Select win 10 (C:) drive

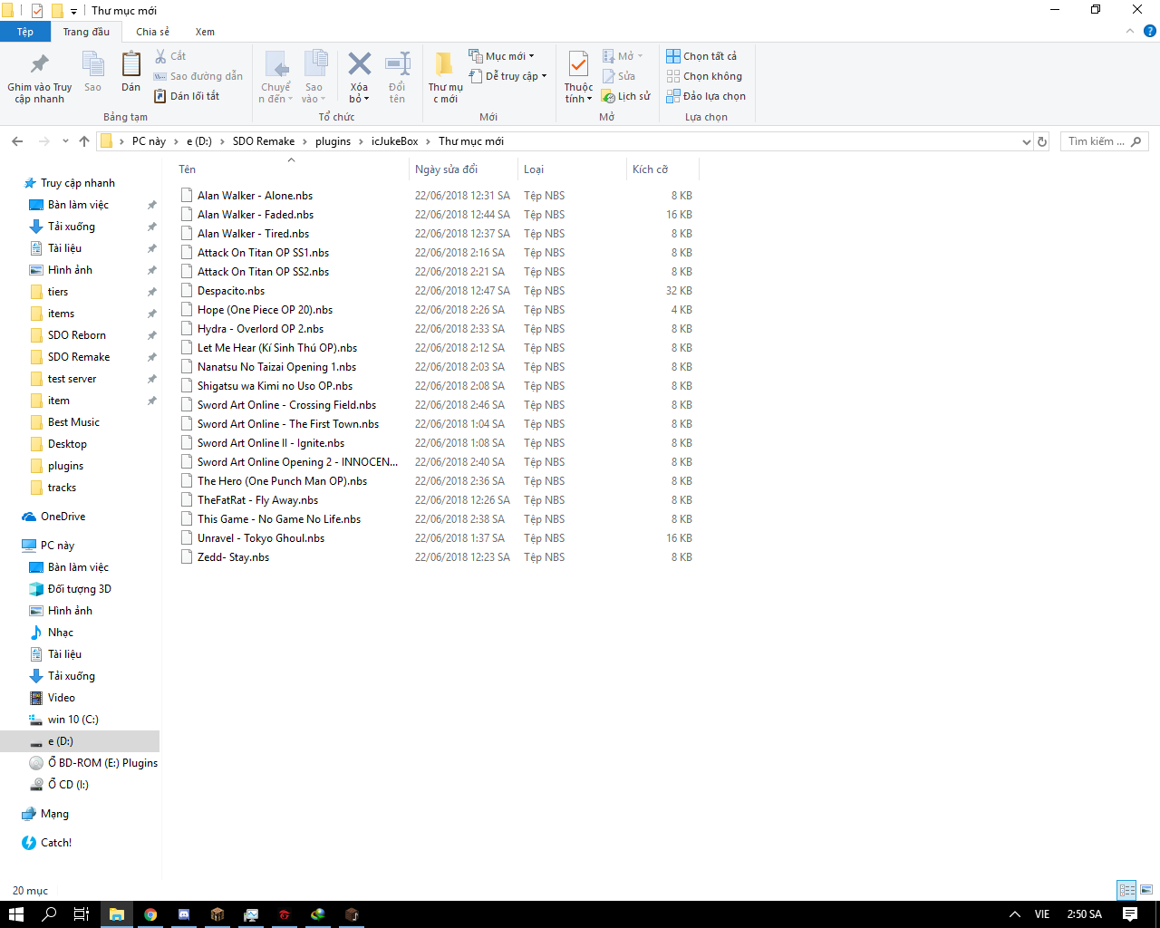coord(72,720)
